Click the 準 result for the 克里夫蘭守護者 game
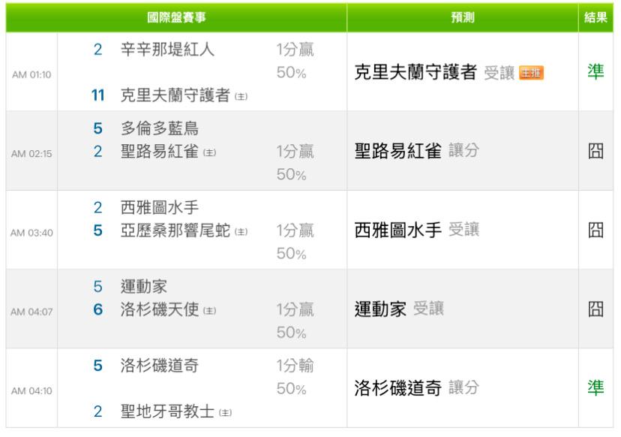 tap(595, 73)
